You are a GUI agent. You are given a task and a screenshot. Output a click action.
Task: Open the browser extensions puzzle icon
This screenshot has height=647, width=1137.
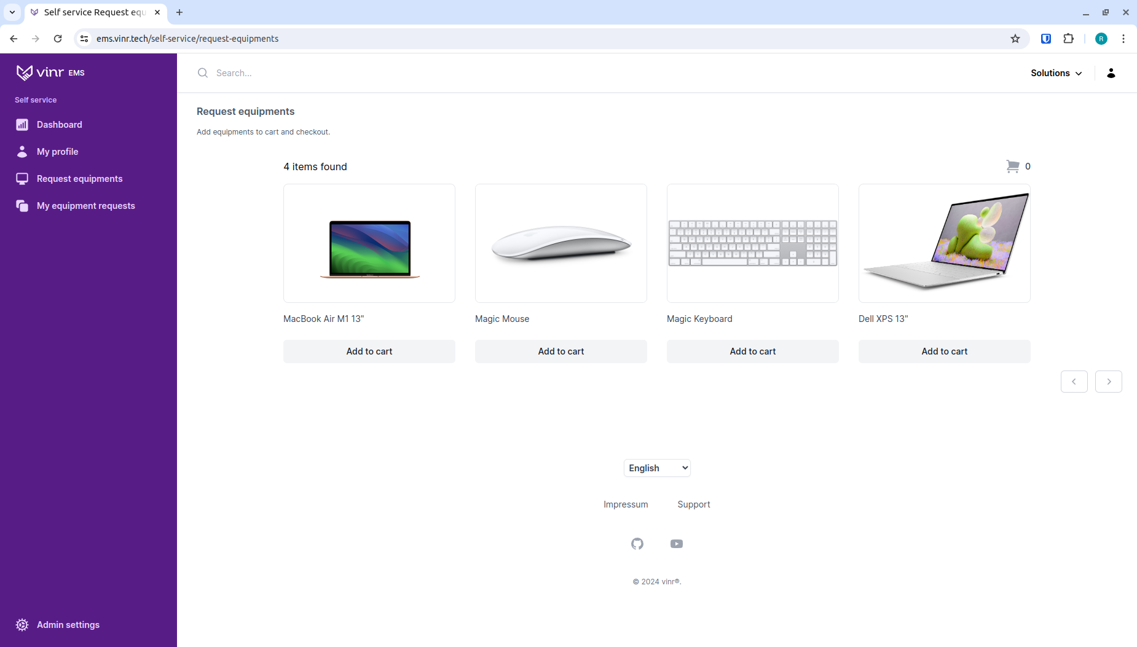point(1069,39)
